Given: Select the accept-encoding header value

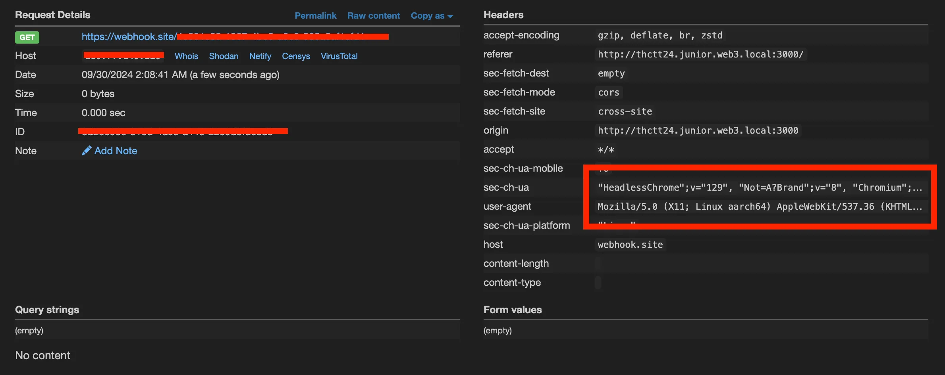Looking at the screenshot, I should tap(660, 35).
